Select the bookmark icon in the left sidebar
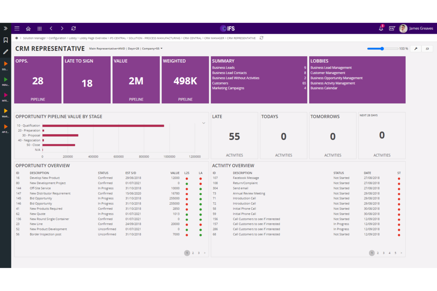The image size is (437, 291). pos(5,40)
